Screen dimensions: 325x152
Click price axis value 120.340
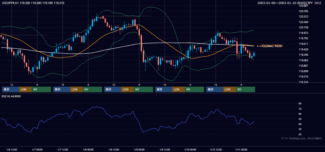pyautogui.click(x=304, y=22)
